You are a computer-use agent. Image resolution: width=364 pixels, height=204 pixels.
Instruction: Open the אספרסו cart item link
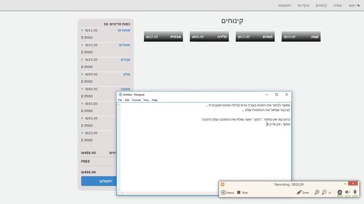tap(124, 30)
